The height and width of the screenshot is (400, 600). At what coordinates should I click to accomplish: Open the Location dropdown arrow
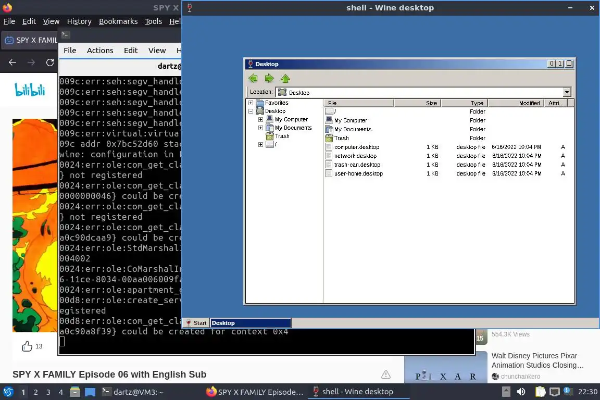click(567, 92)
